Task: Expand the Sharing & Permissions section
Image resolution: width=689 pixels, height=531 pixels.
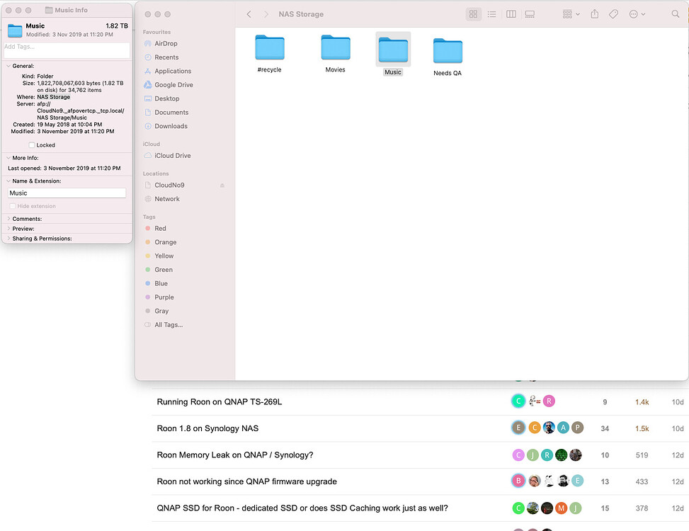Action: pos(8,239)
